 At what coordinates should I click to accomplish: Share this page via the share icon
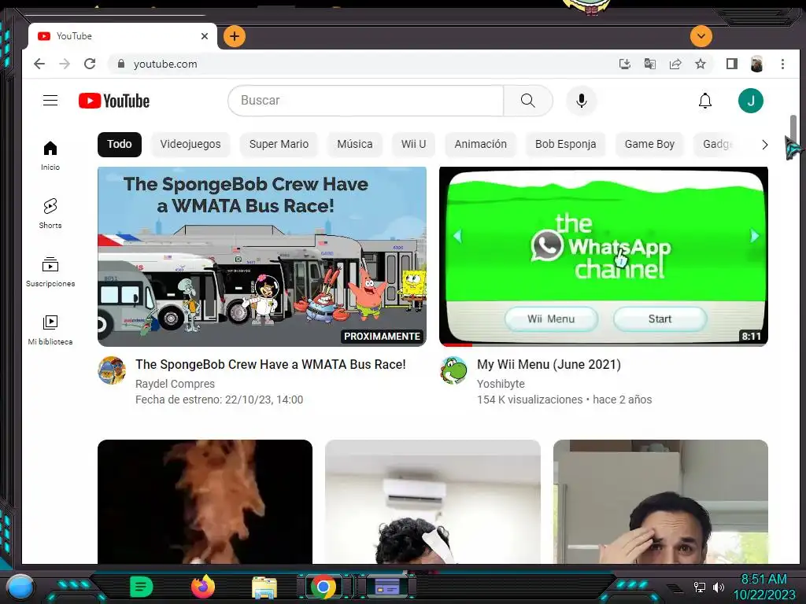[x=675, y=64]
